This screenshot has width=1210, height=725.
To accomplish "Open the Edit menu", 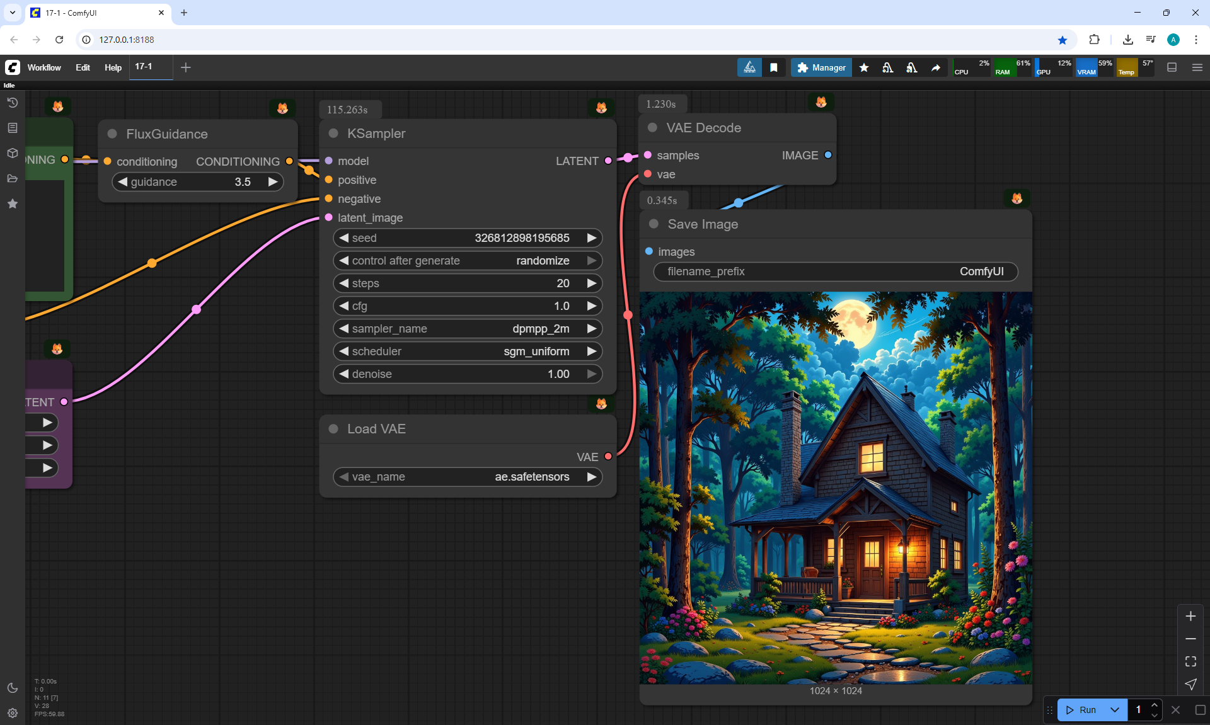I will tap(83, 67).
